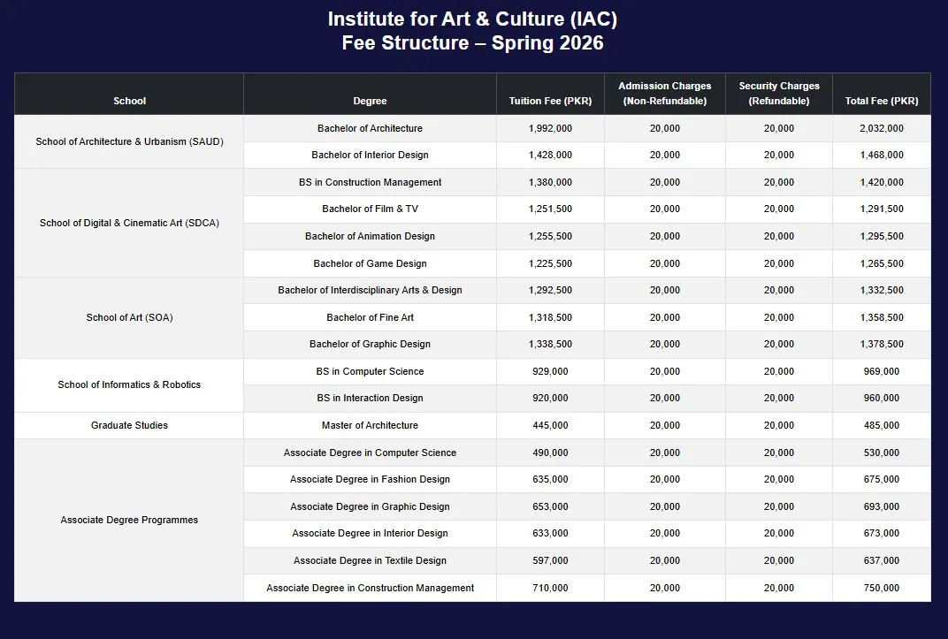Select the 'Associate Degree Programmes' cell
The image size is (948, 639).
point(129,520)
